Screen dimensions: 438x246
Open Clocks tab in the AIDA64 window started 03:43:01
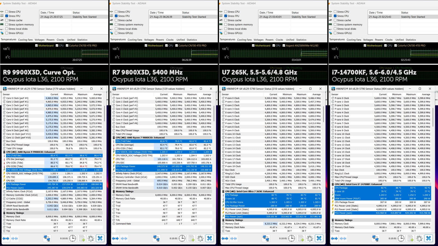[x=279, y=40]
